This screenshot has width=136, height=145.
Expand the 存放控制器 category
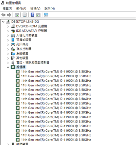8,49
